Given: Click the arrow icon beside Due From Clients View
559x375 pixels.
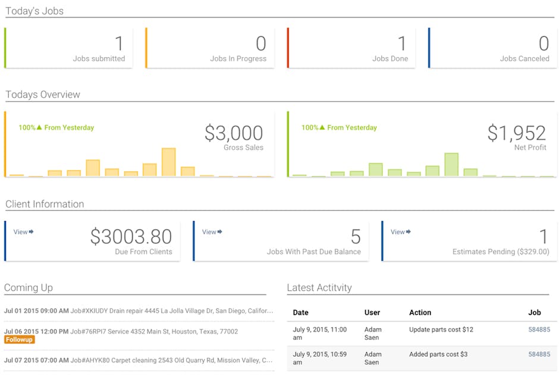Looking at the screenshot, I should (32, 232).
